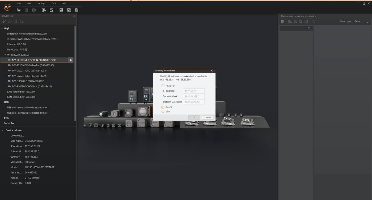Select the Serial Port tree item
The image size is (372, 200).
(x=10, y=123)
